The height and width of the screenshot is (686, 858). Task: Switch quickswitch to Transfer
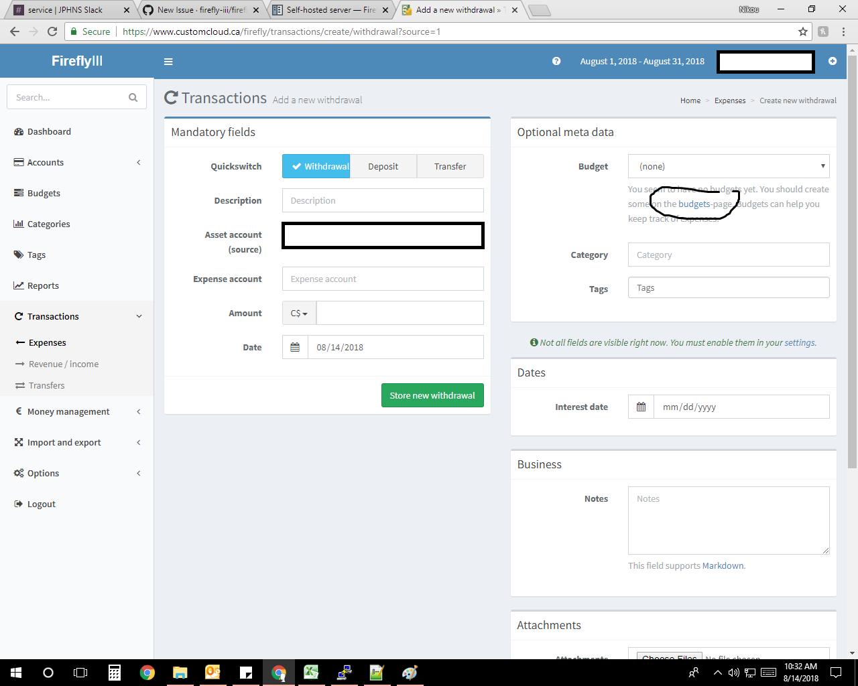[450, 166]
